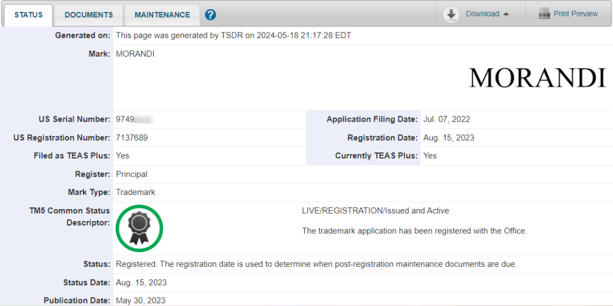Click publication date May 30, 2023

tap(141, 300)
